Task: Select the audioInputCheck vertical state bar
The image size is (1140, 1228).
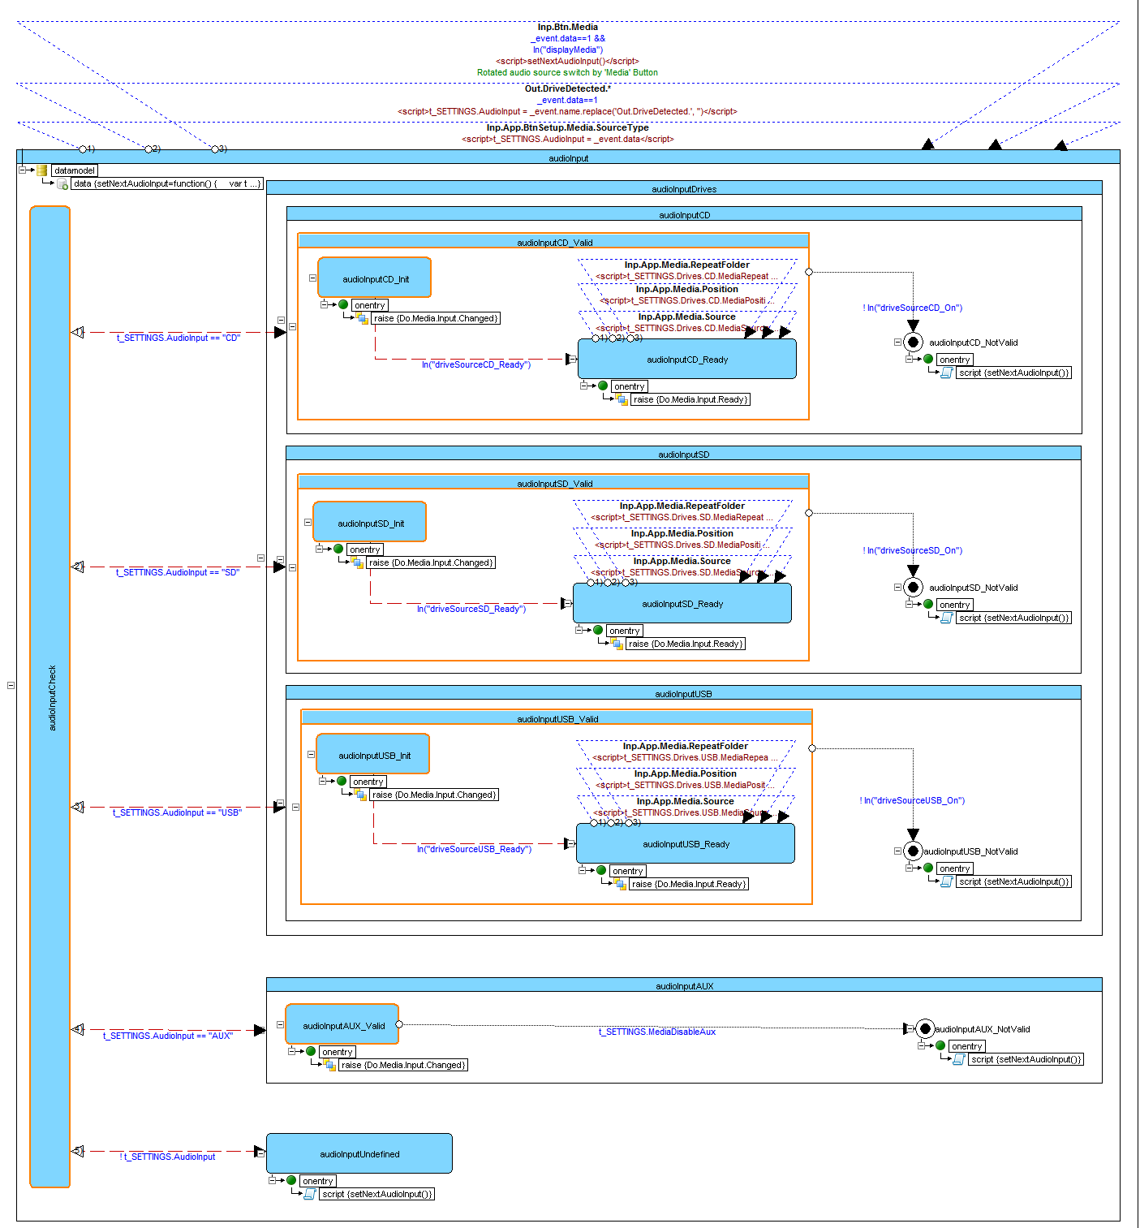Action: 49,696
